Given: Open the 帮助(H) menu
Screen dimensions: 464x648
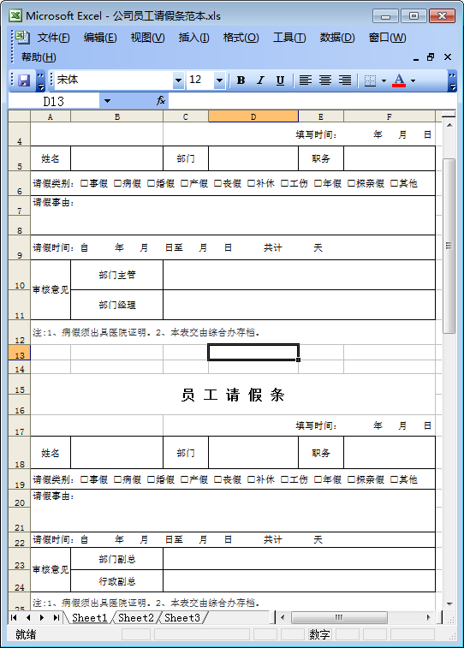Looking at the screenshot, I should click(39, 57).
